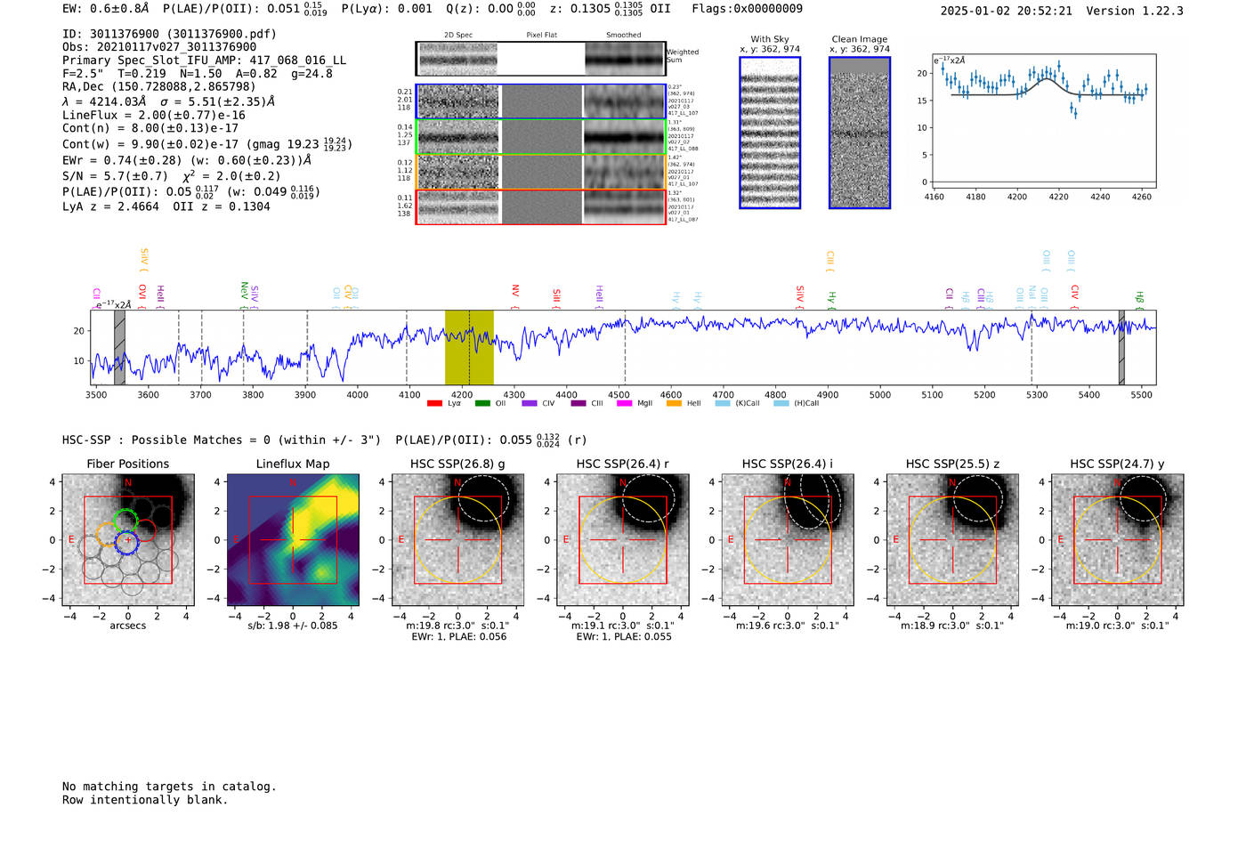
Task: Select the red-bordered 2D fiber spectrum row
Action: pyautogui.click(x=541, y=206)
